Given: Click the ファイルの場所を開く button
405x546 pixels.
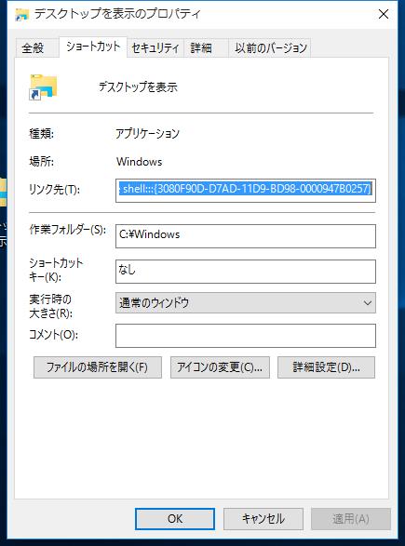Looking at the screenshot, I should click(x=98, y=367).
